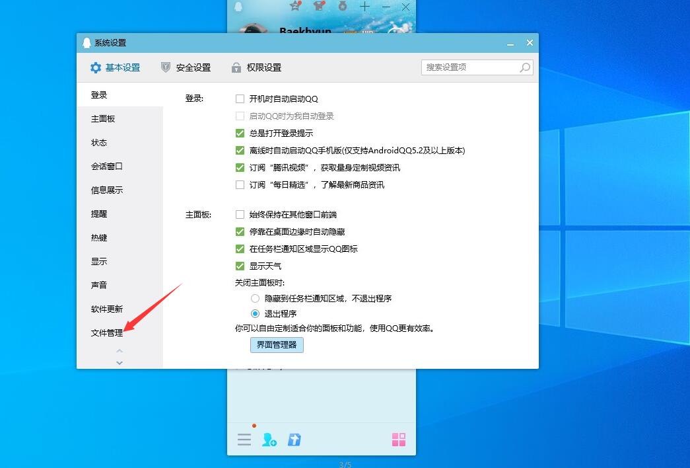Uncheck 订阅 腾讯视频 option
The image size is (690, 468).
tap(240, 167)
